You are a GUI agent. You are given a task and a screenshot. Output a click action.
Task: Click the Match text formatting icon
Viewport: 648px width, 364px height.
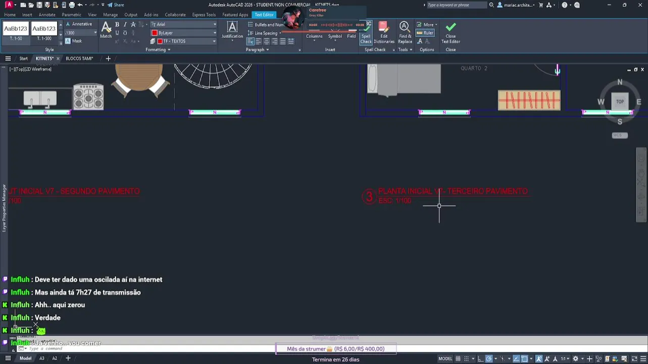point(106,30)
